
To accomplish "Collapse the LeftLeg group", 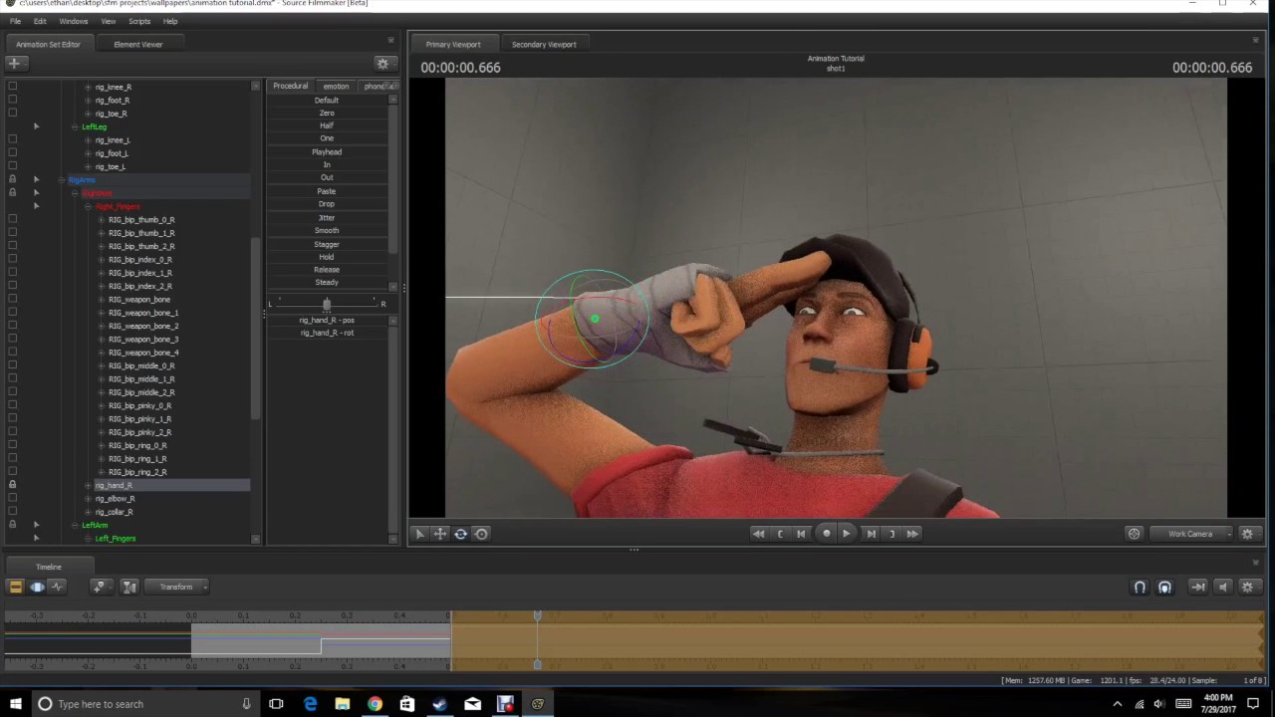I will (75, 126).
